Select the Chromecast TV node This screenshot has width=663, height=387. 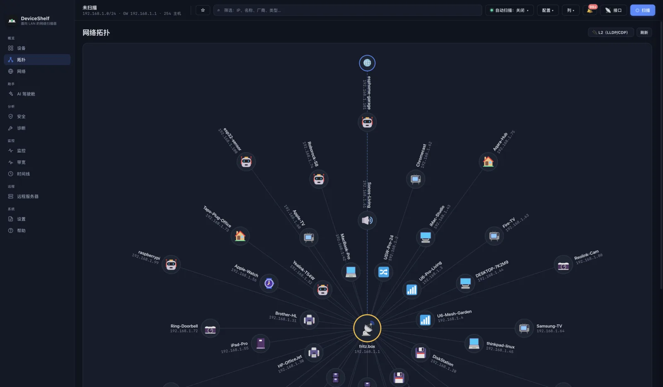click(x=416, y=179)
